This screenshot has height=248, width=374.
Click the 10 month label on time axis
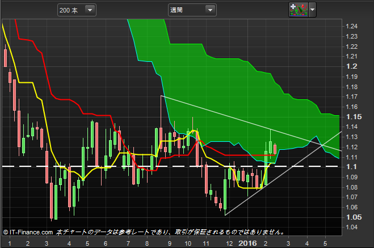click(188, 243)
